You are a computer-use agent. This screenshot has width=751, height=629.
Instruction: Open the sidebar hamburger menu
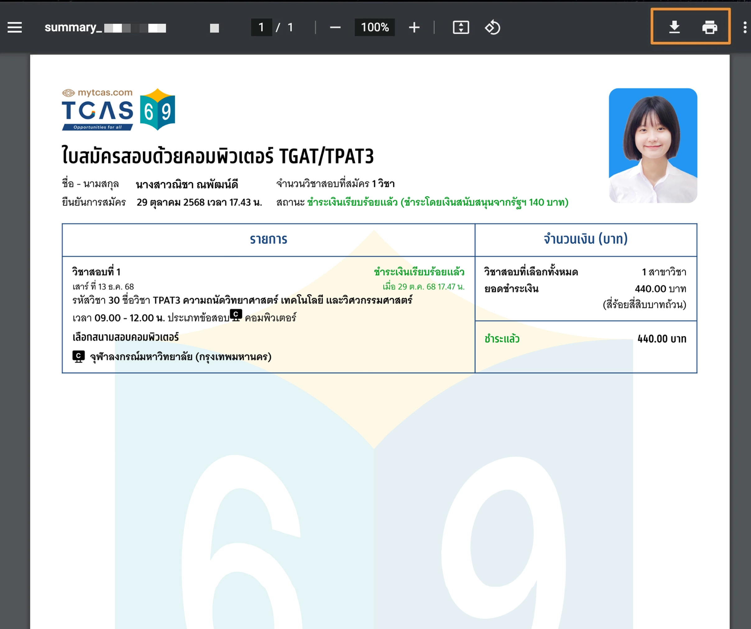coord(15,28)
